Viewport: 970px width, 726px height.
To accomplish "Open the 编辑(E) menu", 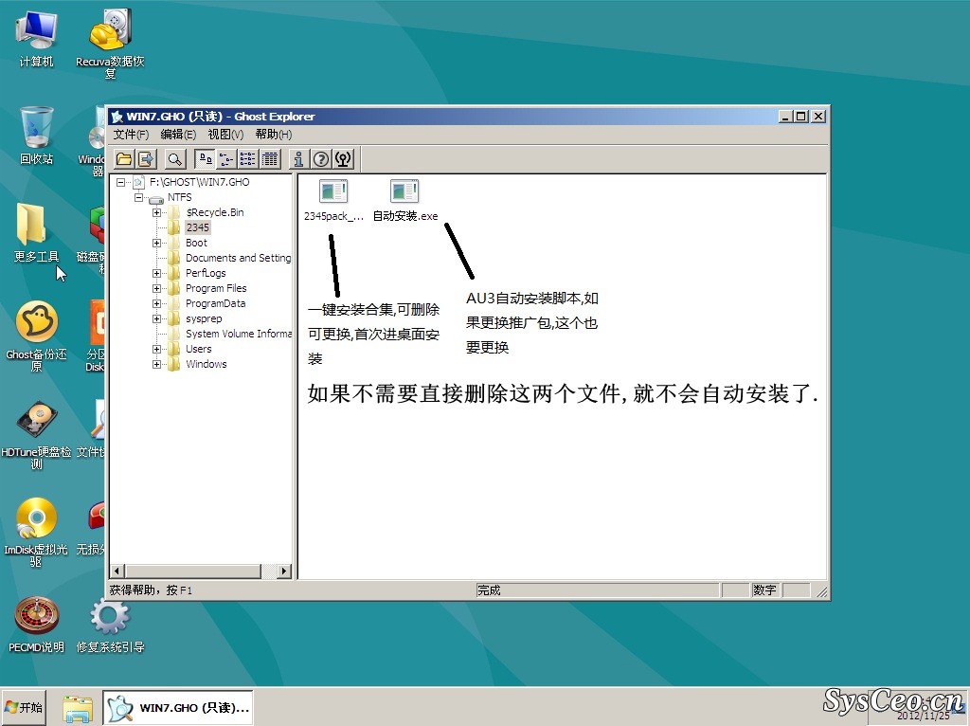I will [178, 135].
